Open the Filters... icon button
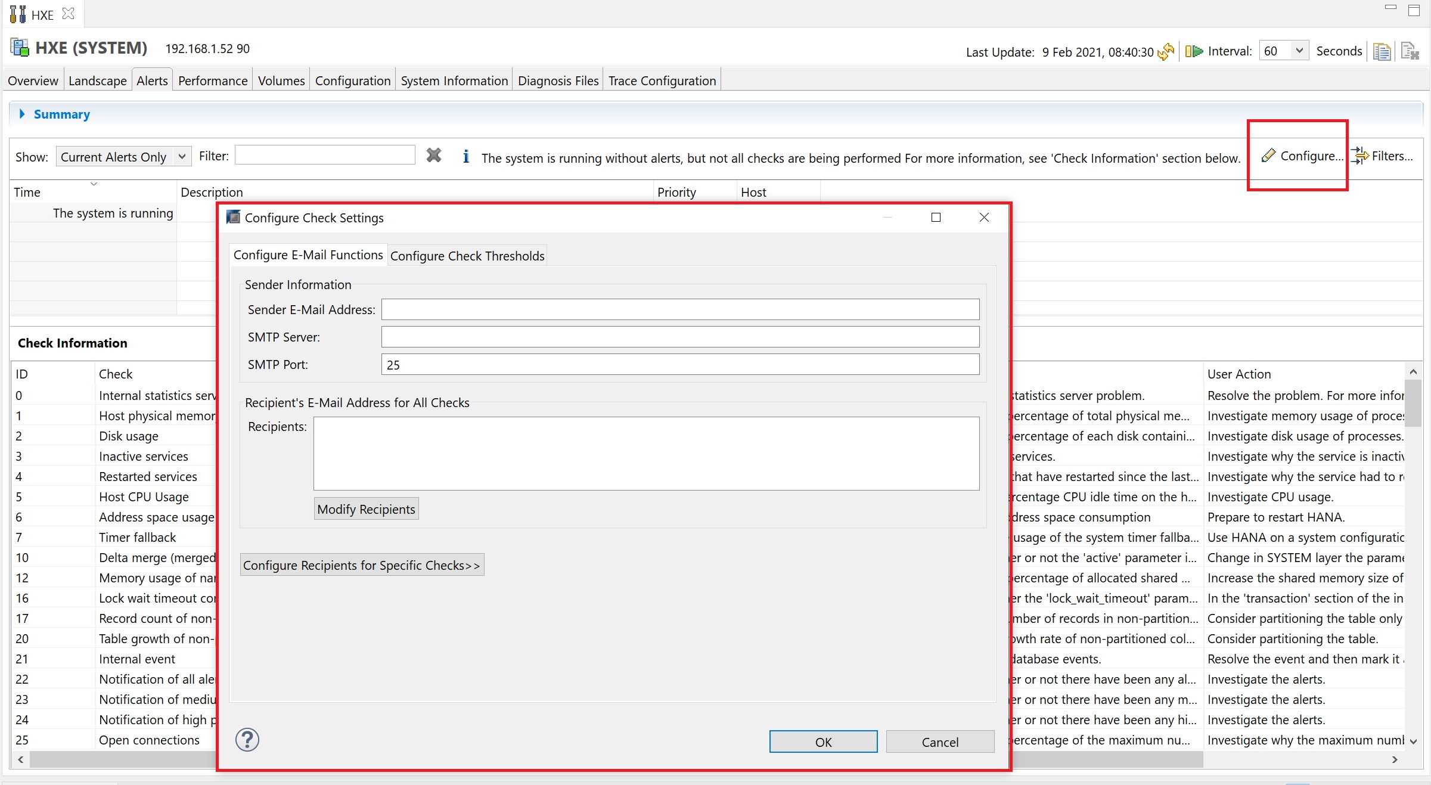 point(1360,156)
